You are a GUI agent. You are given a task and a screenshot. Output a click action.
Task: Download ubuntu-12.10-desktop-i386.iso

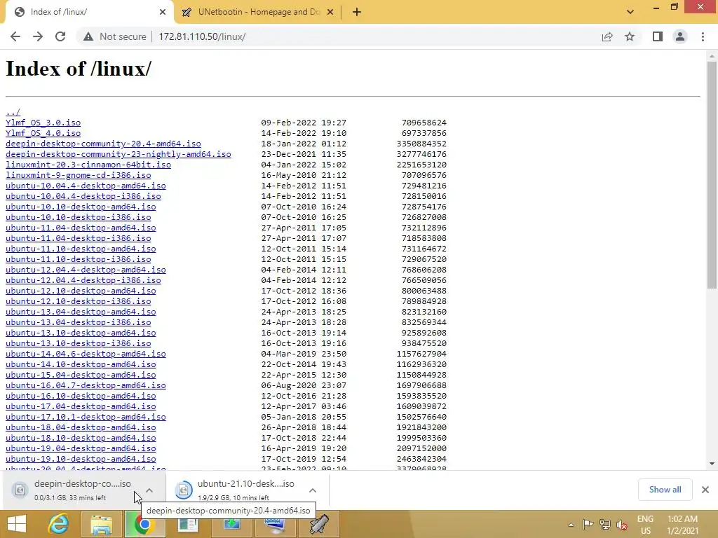coord(79,301)
